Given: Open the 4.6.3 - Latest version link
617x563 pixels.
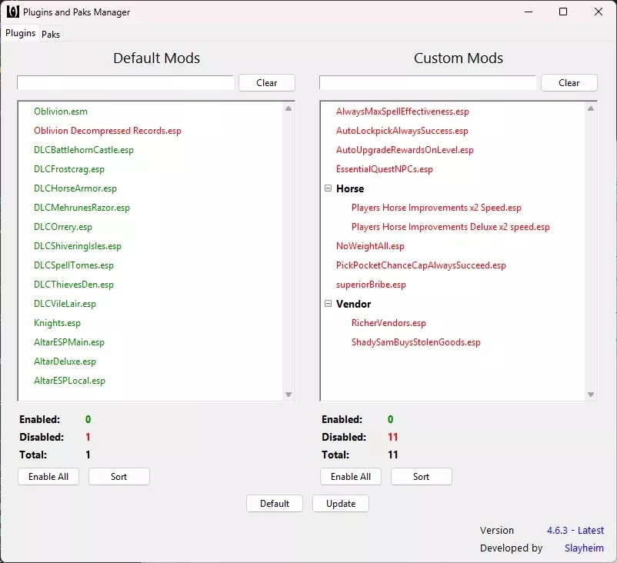Looking at the screenshot, I should 575,530.
